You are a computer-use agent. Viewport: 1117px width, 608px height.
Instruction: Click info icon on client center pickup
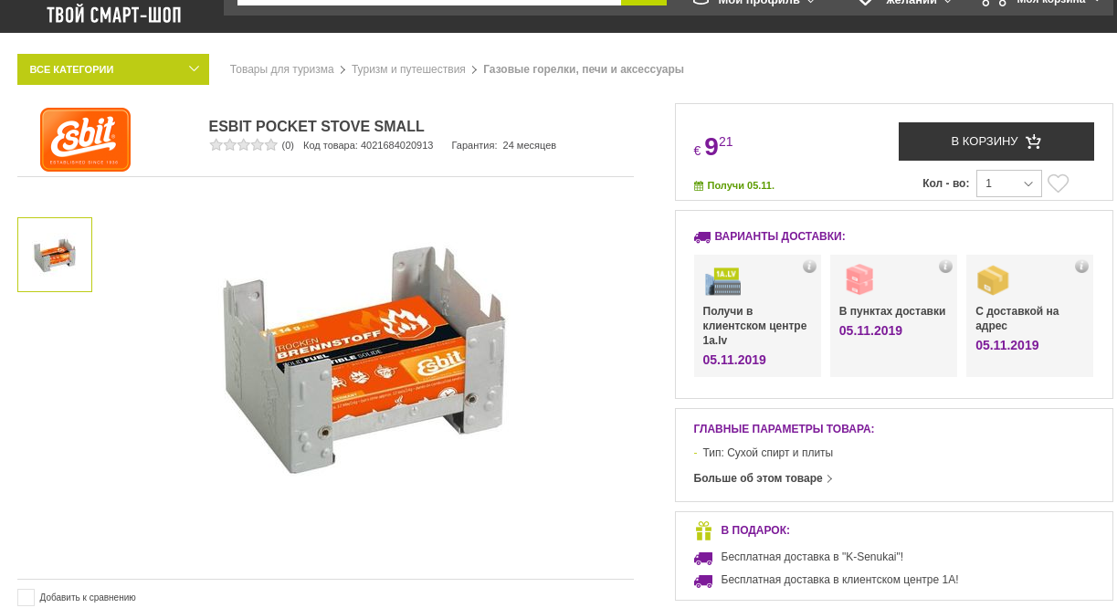[809, 267]
